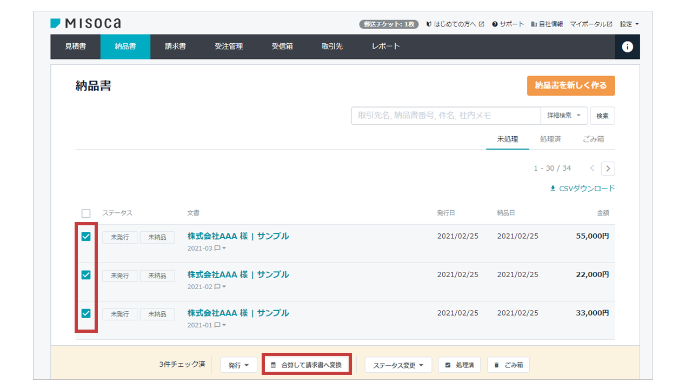Select all delivery notes header checkbox
692x389 pixels.
[86, 213]
